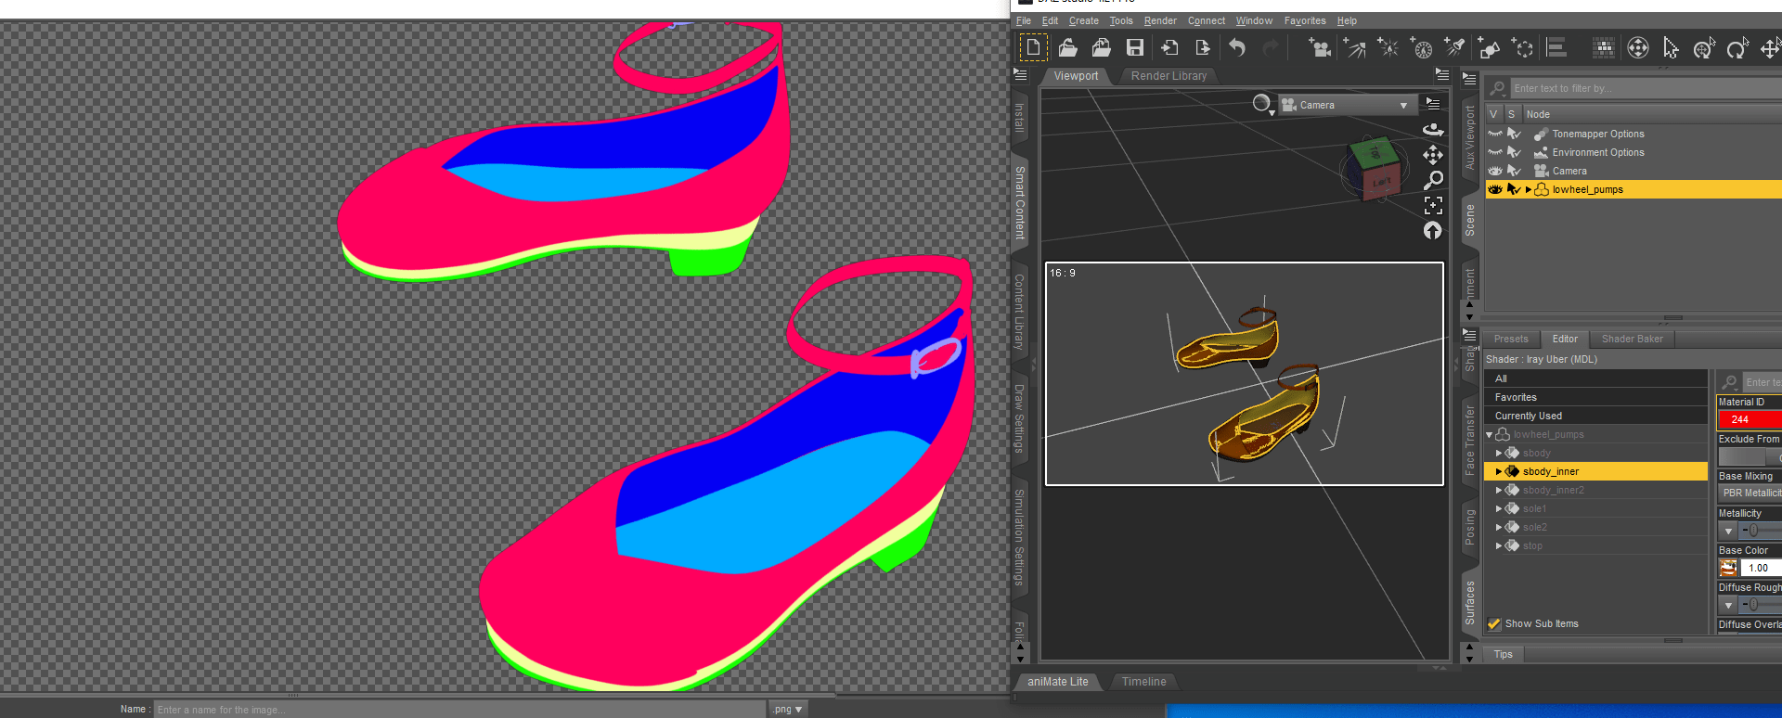This screenshot has height=718, width=1782.
Task: Toggle selectability of lowheel_pumps node
Action: [1514, 189]
